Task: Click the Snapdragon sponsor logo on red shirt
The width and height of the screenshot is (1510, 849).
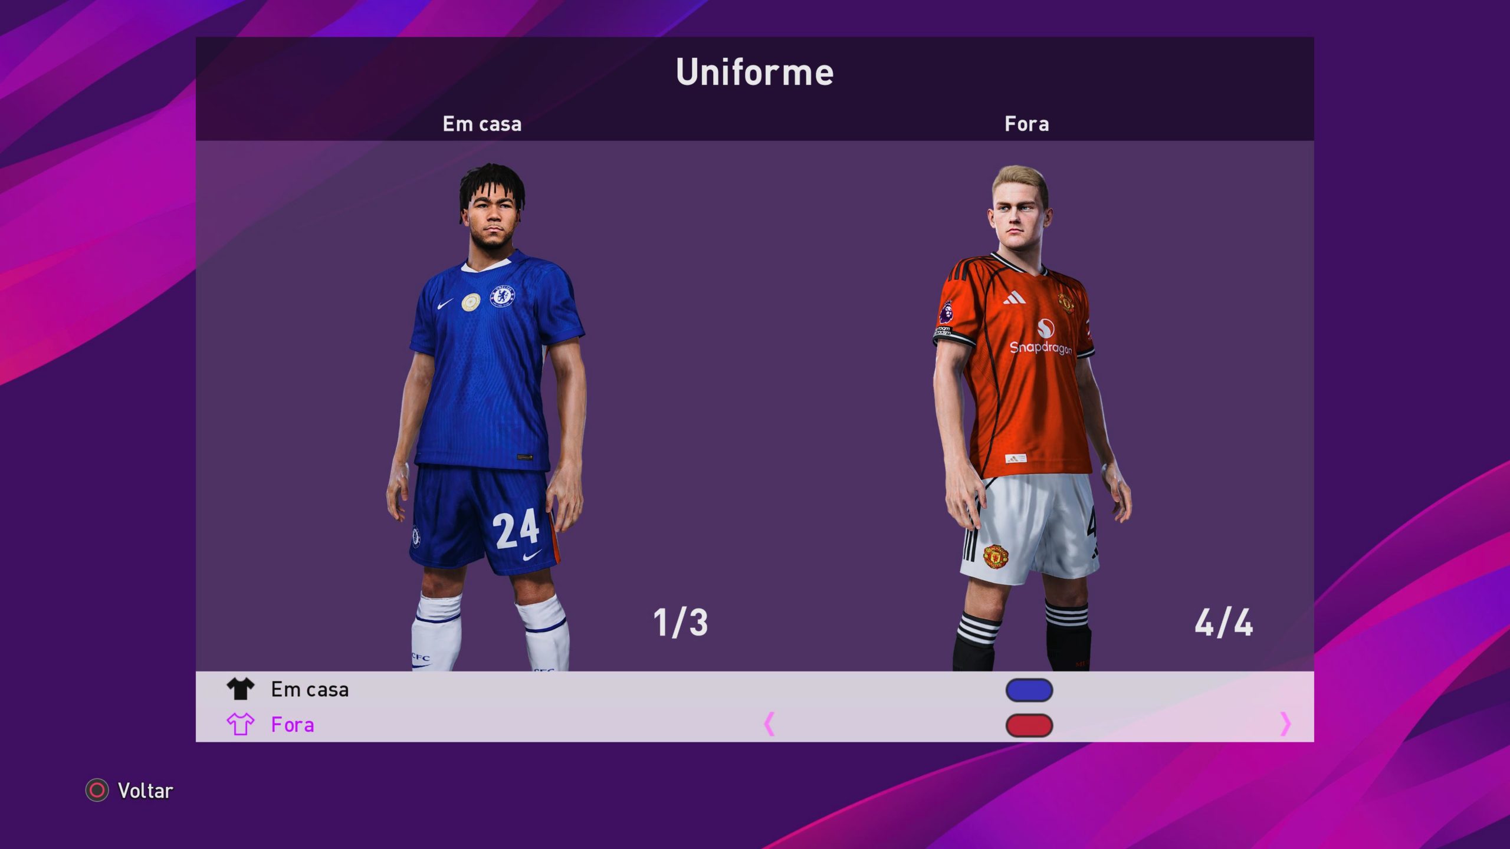Action: 1042,337
